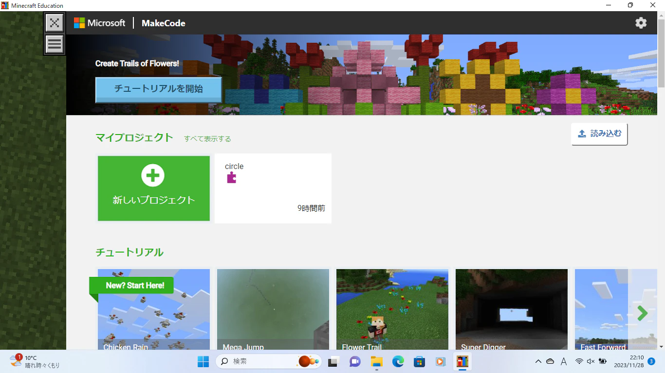Open Fast Forward tutorial card
This screenshot has width=665, height=373.
click(602, 309)
